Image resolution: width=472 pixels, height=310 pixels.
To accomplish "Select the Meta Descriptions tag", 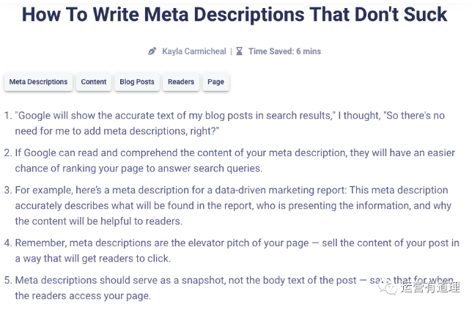I will [38, 82].
